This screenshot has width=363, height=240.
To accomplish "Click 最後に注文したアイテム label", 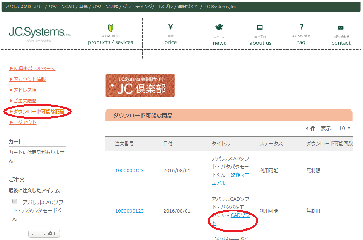I will coord(34,191).
